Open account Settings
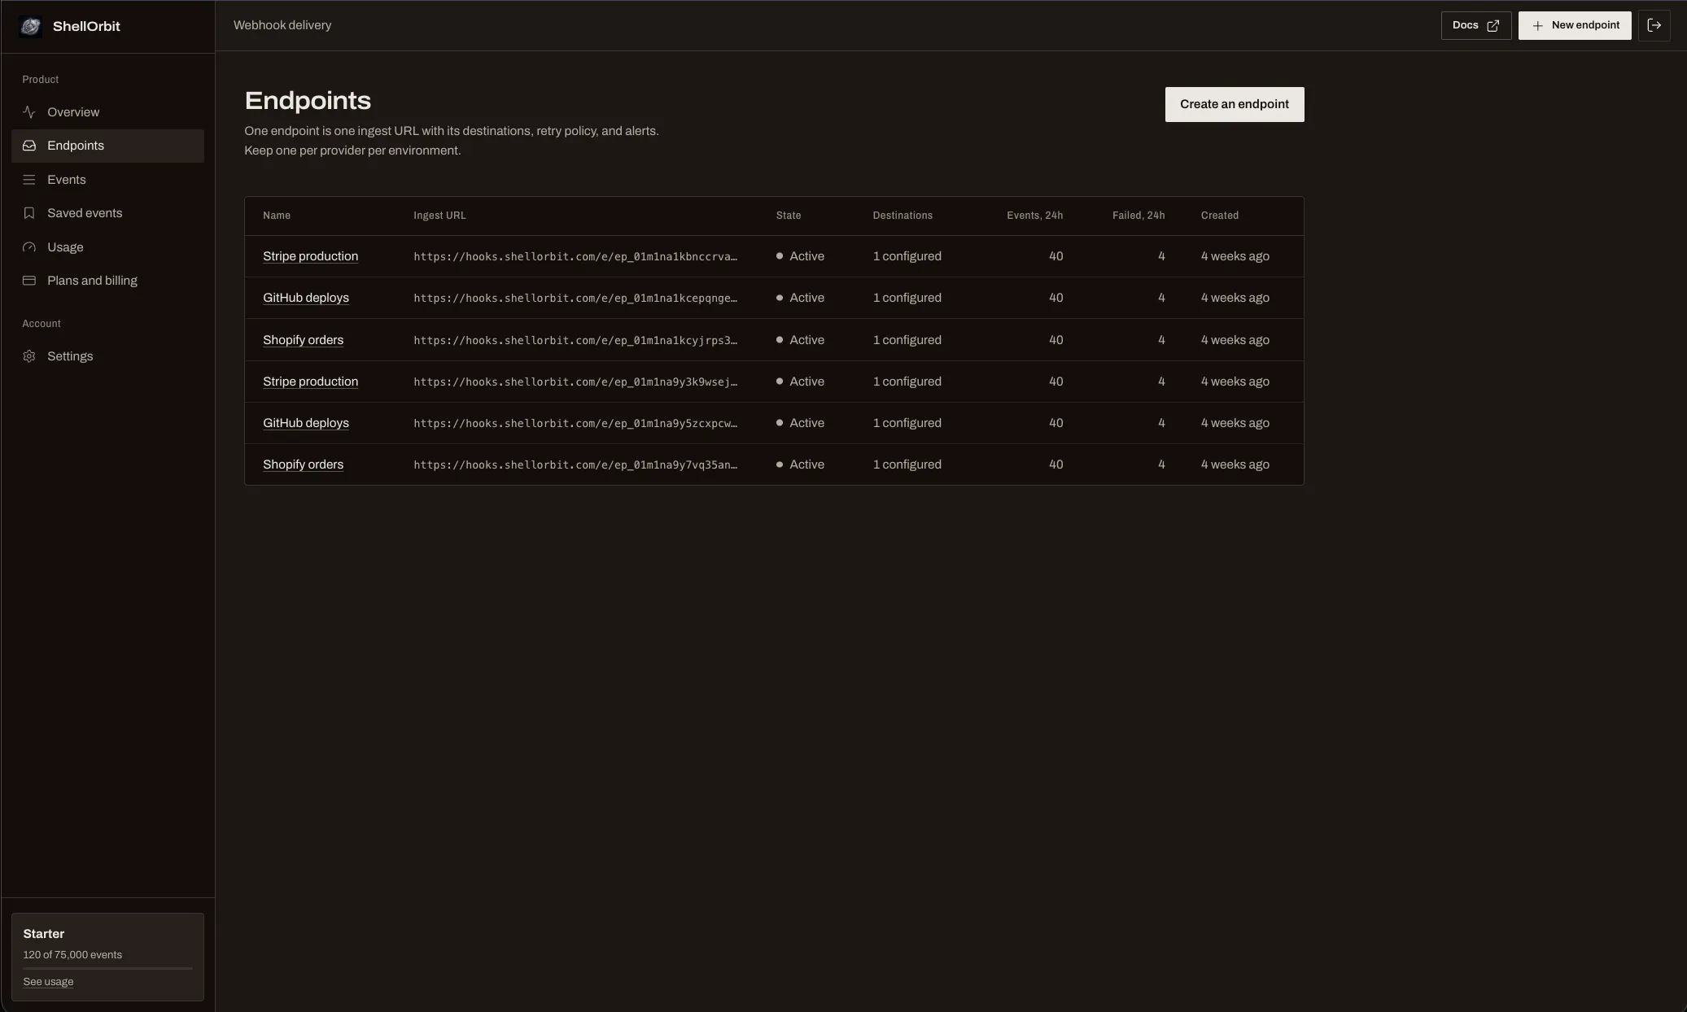This screenshot has height=1012, width=1687. 107,356
